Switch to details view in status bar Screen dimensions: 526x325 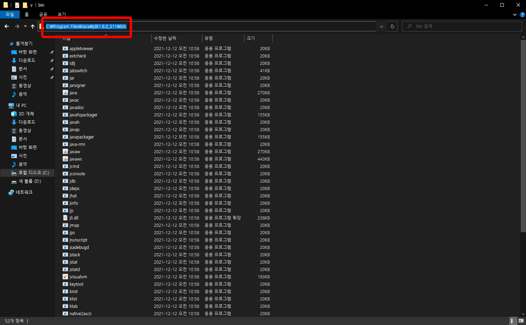[513, 321]
